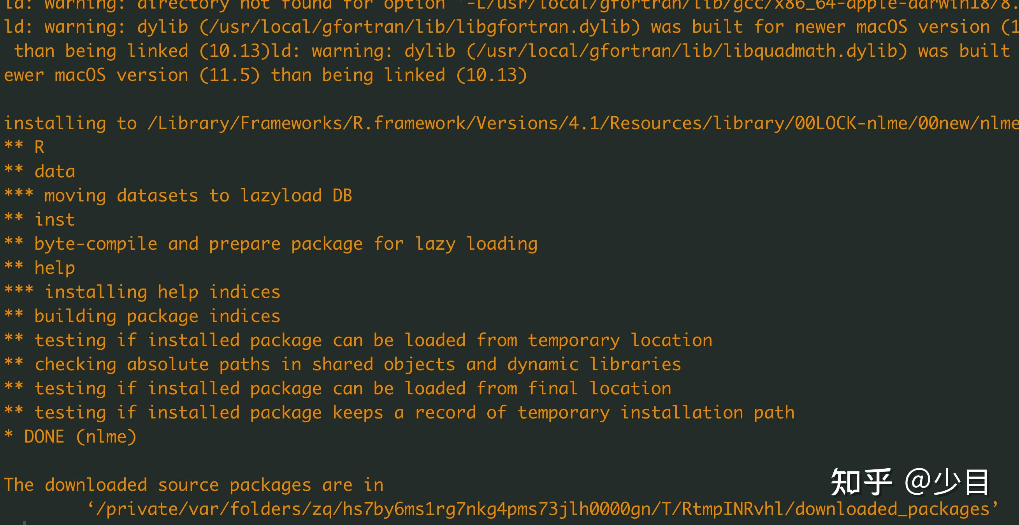
Task: Click 'loaded from final location' line
Action: 338,388
